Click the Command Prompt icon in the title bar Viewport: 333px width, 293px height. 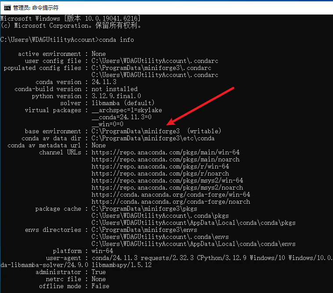coord(7,8)
